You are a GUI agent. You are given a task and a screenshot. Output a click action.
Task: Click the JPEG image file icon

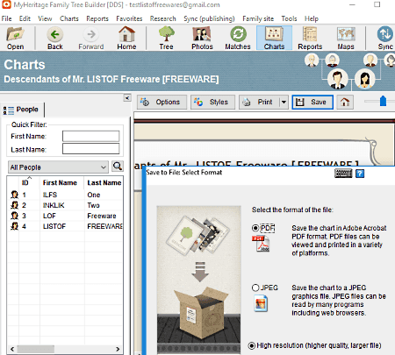261,303
